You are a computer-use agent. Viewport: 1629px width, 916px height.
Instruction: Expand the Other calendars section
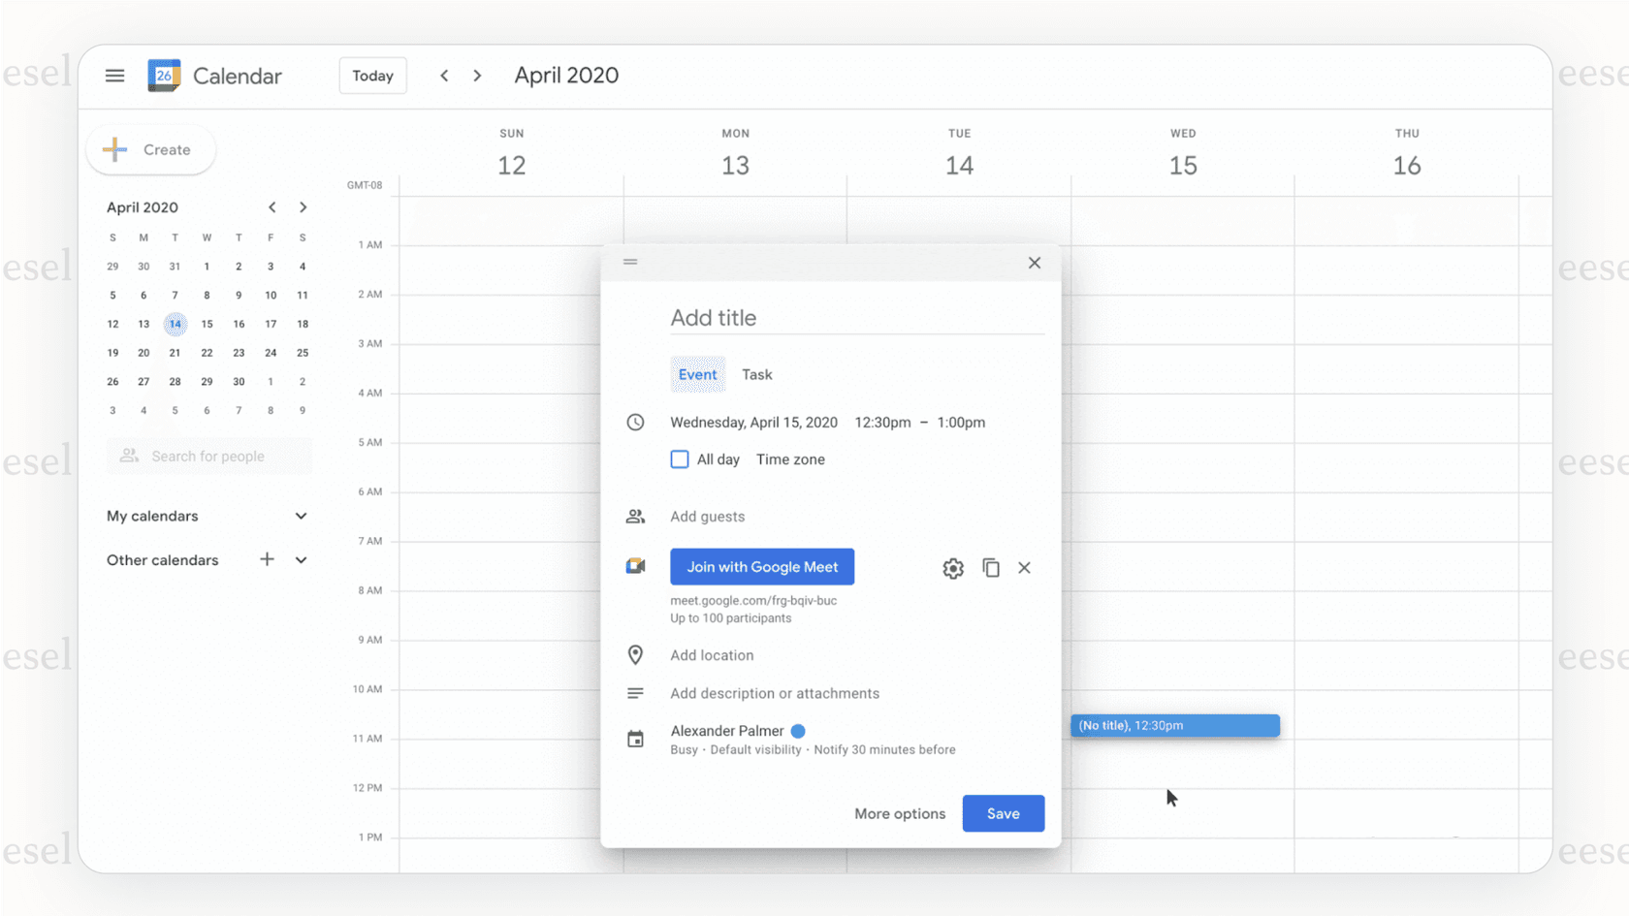[x=301, y=560]
